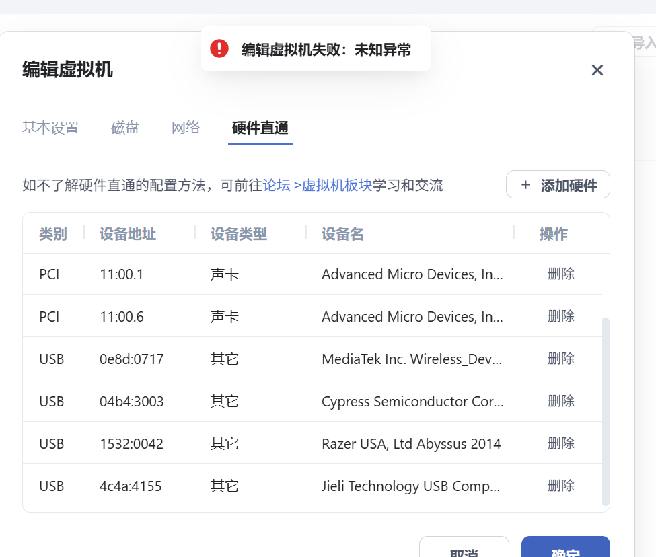Click the hardware list vertical scrollbar
Viewport: 656px width, 557px height.
[605, 410]
